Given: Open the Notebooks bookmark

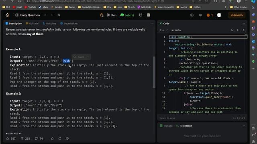Looking at the screenshot, I should (145, 7).
